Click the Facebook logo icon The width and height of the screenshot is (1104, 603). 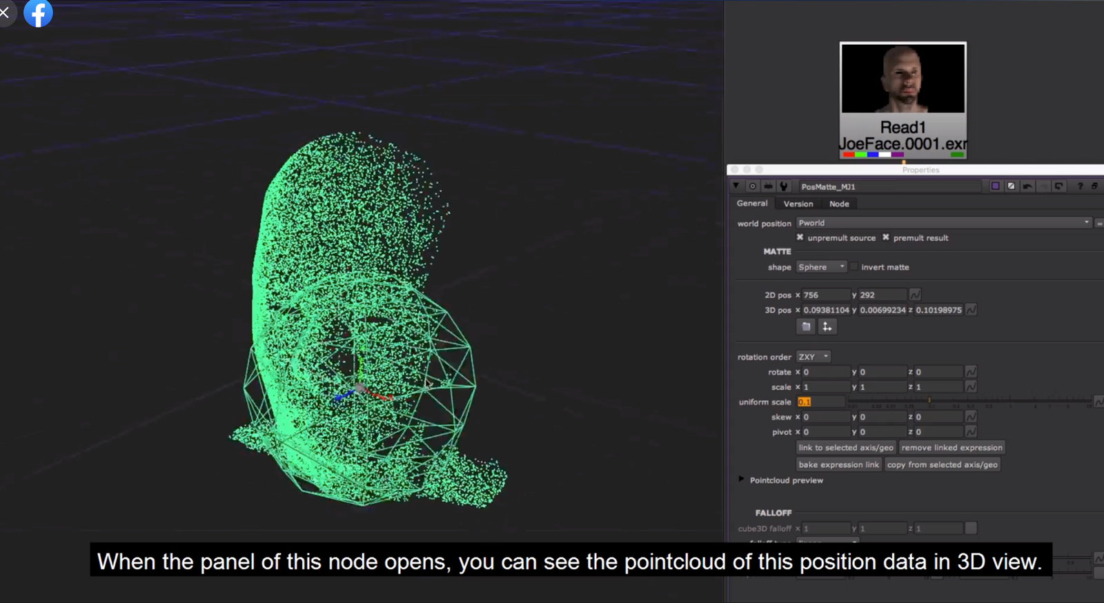click(x=38, y=13)
